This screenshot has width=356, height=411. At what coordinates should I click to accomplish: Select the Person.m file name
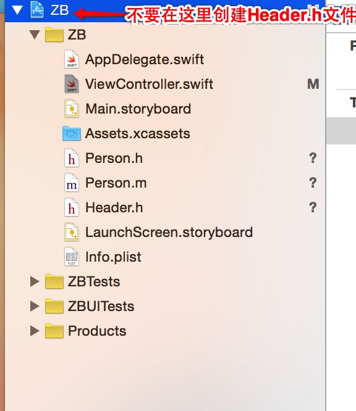pos(116,183)
